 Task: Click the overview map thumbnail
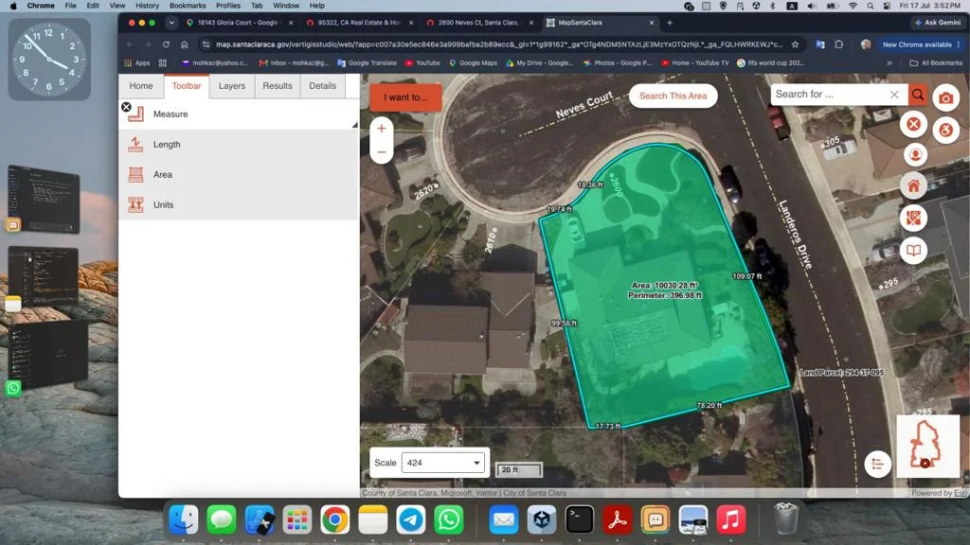(x=928, y=447)
